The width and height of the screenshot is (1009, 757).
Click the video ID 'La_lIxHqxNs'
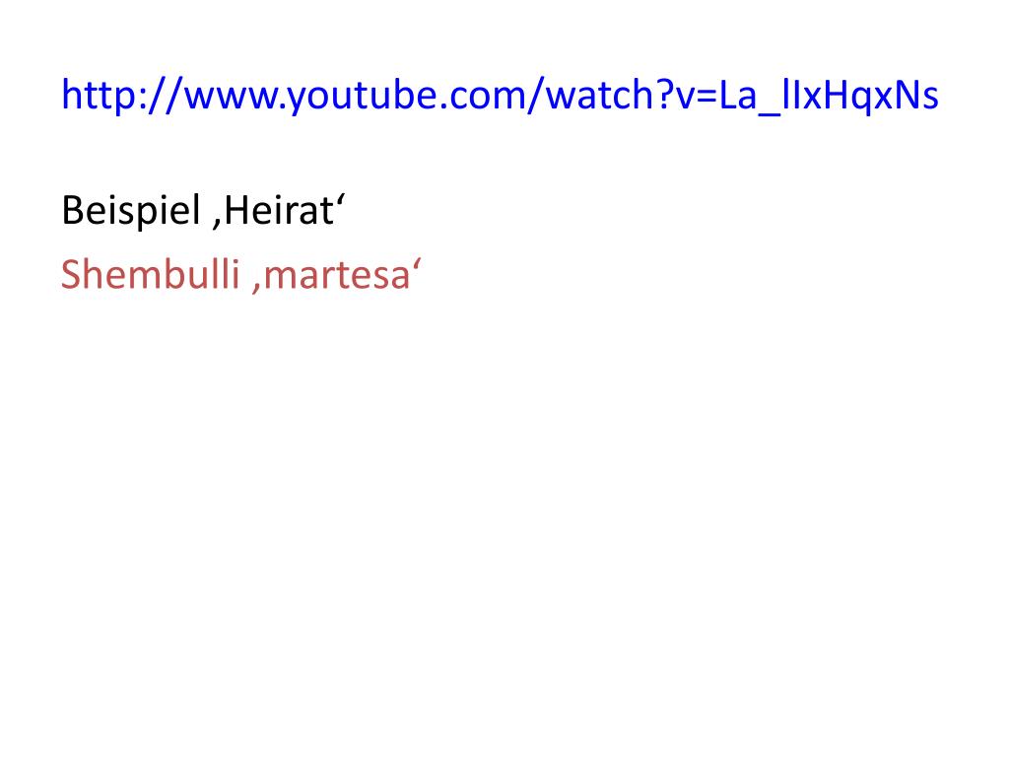(x=829, y=96)
